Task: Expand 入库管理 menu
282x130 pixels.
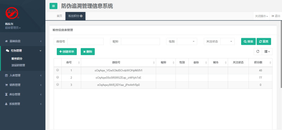Action: click(23, 75)
